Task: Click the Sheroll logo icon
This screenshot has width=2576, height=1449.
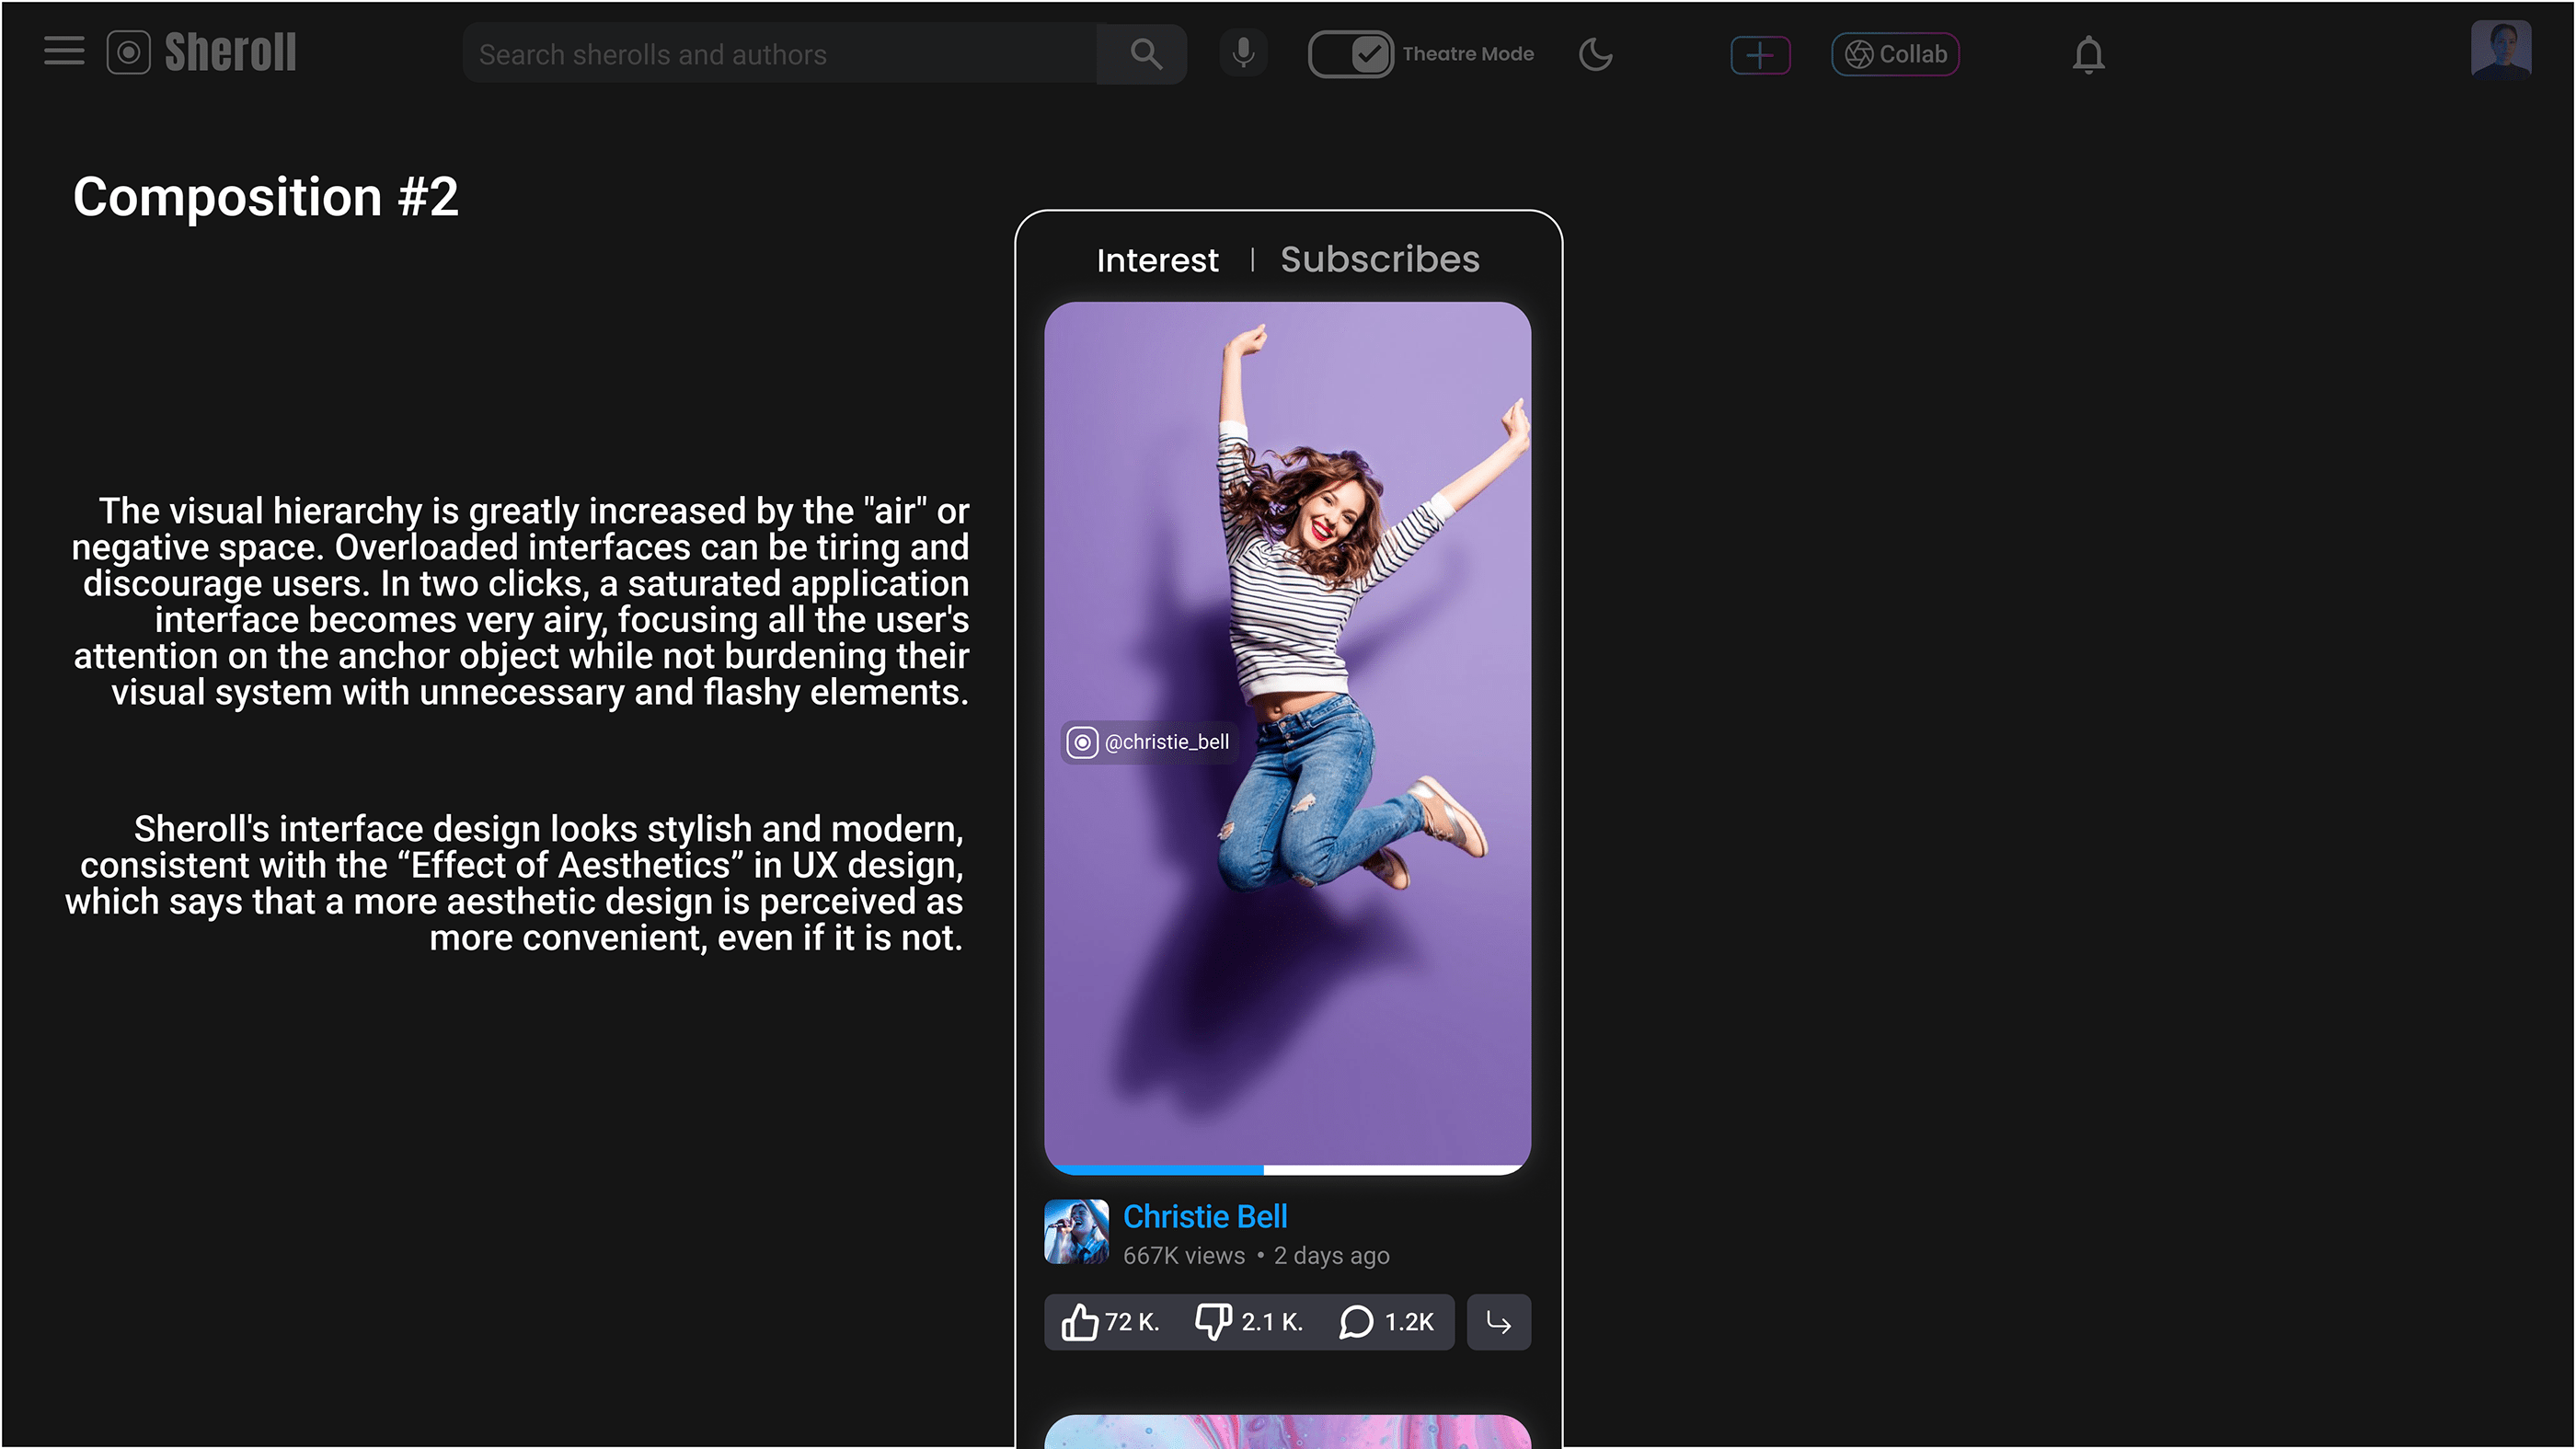Action: click(x=129, y=53)
